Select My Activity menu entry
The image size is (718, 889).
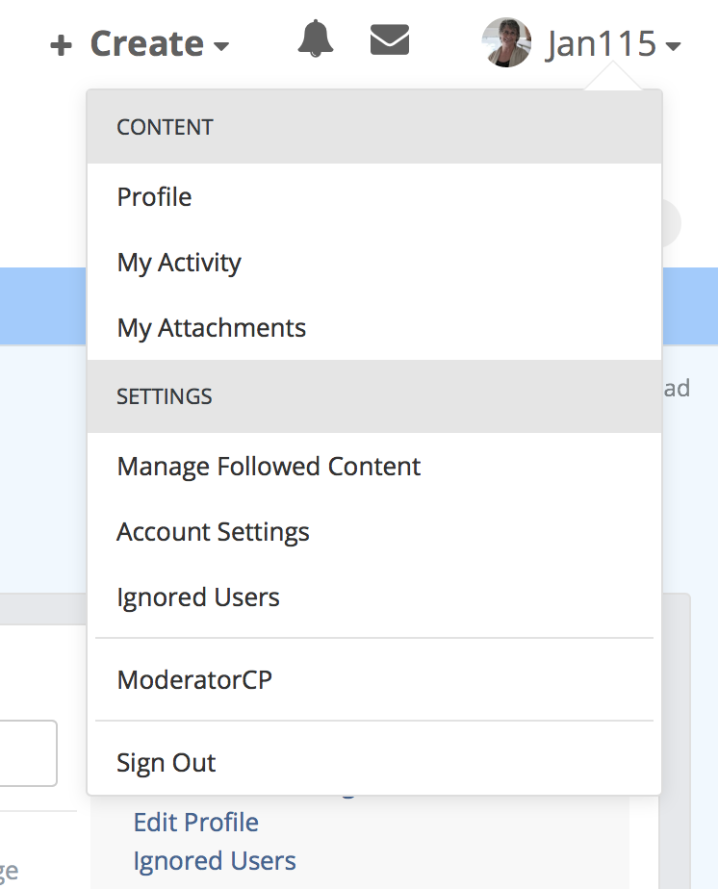(179, 263)
